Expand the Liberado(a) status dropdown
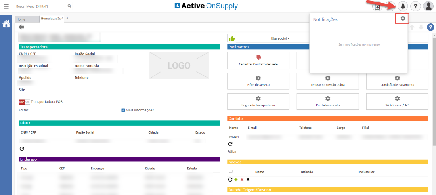 click(x=280, y=38)
